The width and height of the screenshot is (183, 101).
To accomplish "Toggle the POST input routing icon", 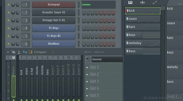I will [x=88, y=60].
